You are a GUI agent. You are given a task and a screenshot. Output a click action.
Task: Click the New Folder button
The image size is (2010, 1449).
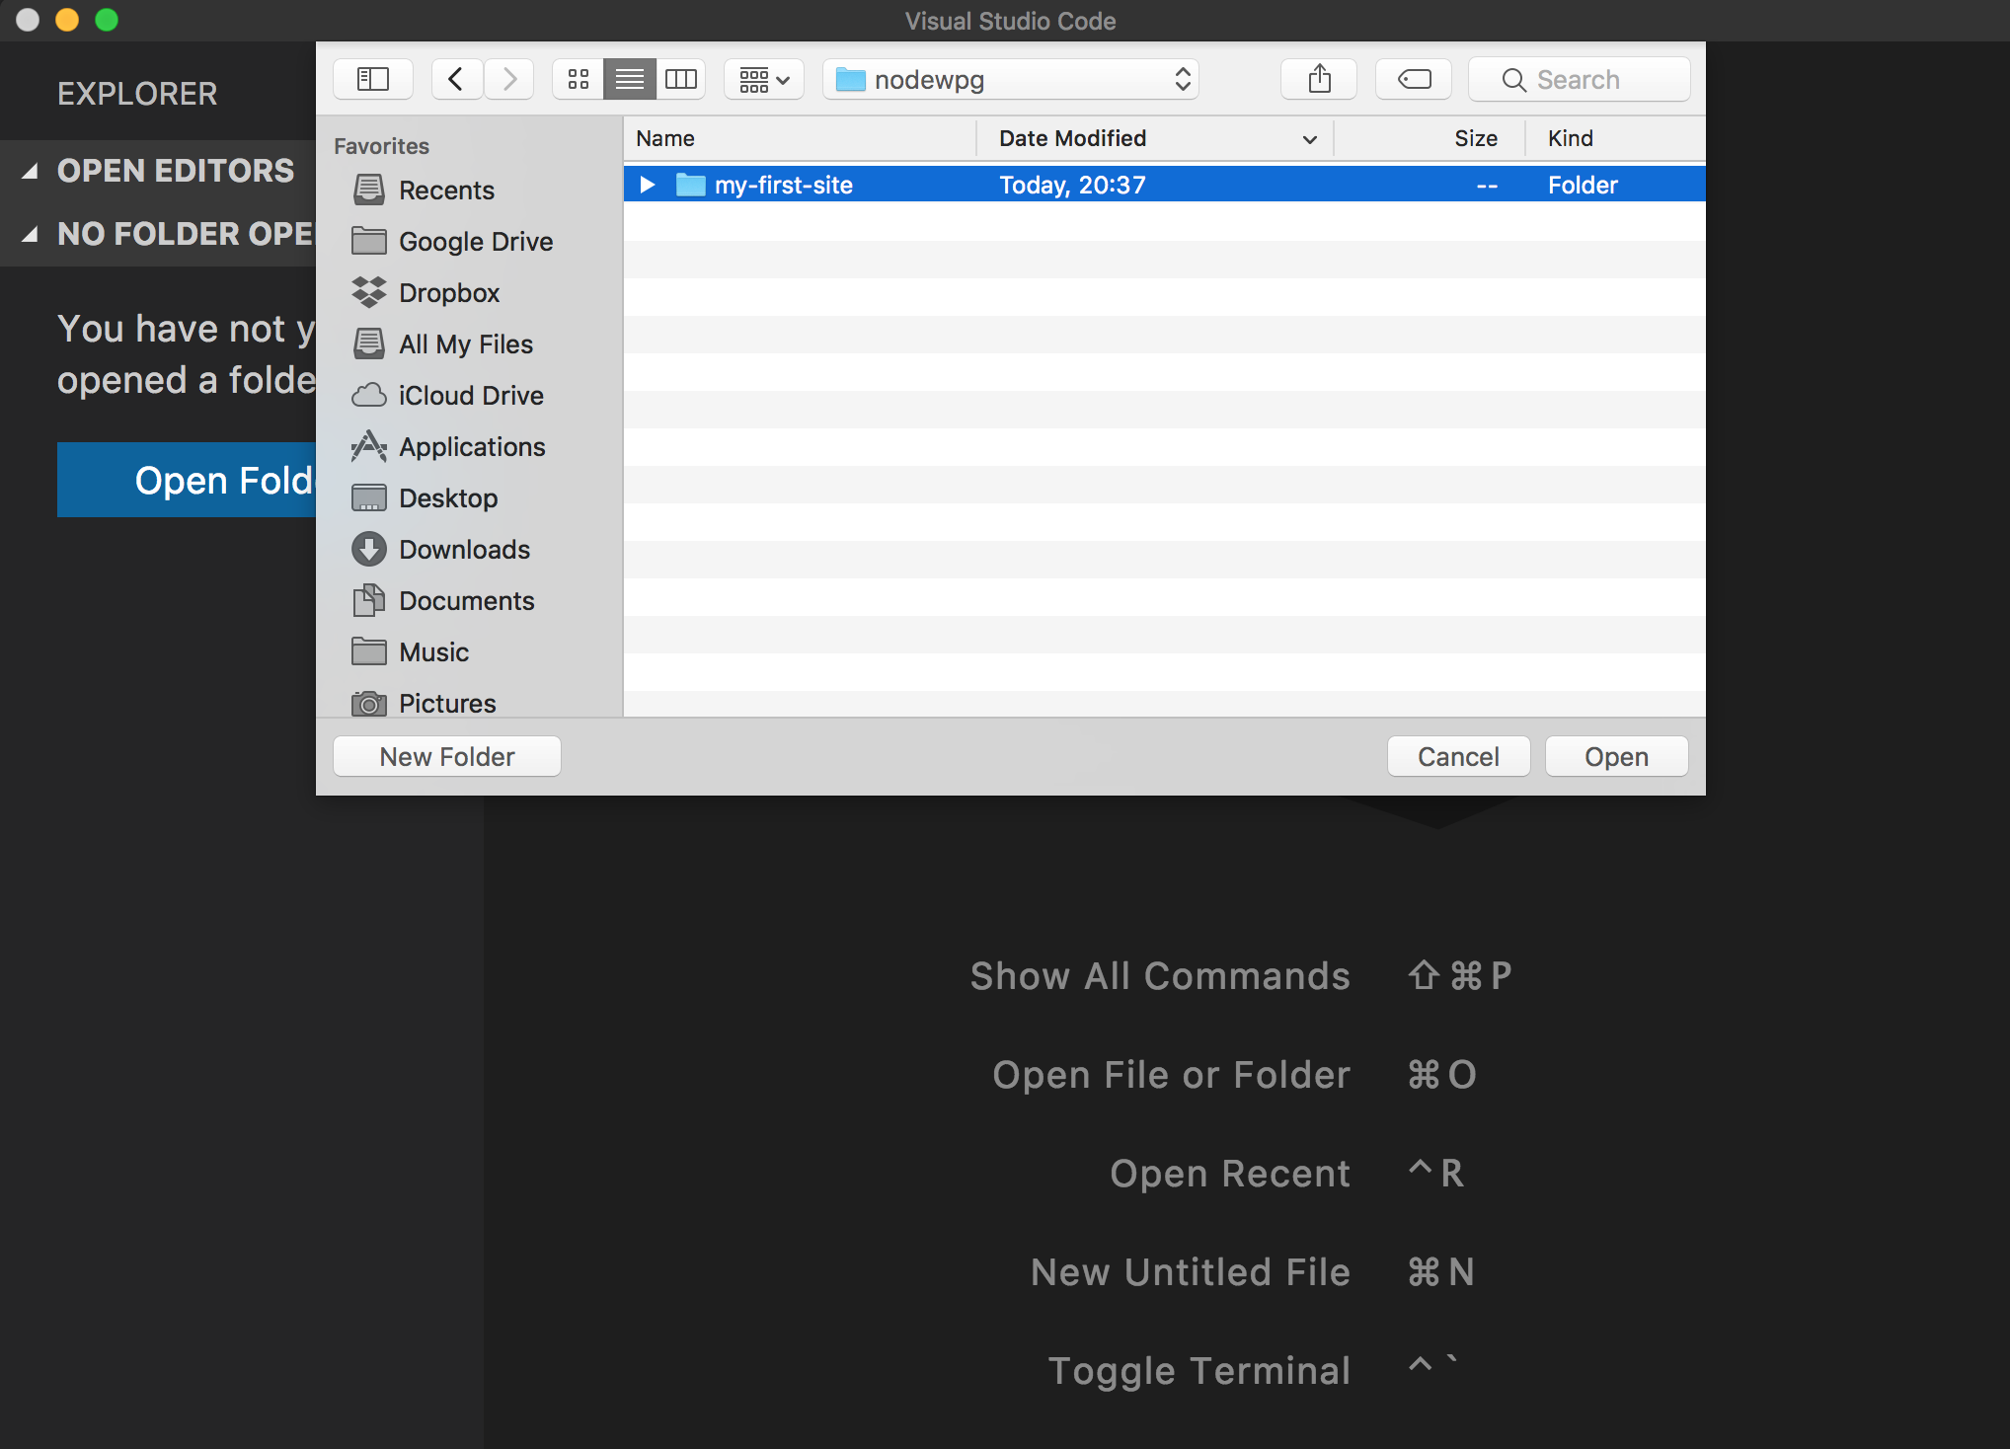point(447,756)
